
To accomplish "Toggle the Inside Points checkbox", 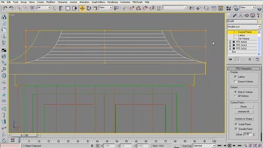I will (x=236, y=124).
